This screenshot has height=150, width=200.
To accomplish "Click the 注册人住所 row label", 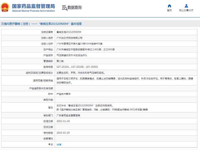I will pos(47,44).
